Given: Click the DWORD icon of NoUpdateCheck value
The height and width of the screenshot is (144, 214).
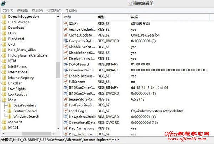Looking at the screenshot, I should [66, 117].
